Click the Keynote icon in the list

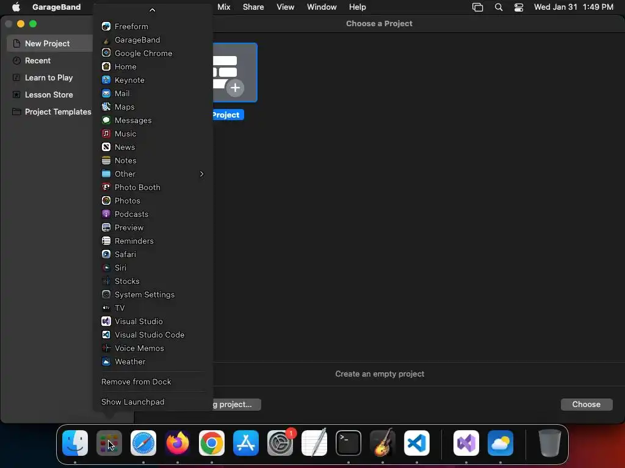click(x=106, y=80)
